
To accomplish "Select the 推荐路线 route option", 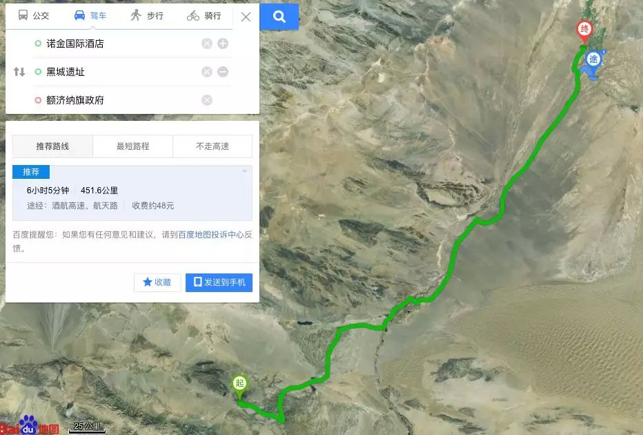I will 52,146.
